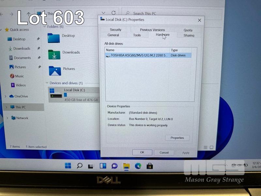261x196 pixels.
Task: Expand the OneDrive tree node
Action: [6, 96]
